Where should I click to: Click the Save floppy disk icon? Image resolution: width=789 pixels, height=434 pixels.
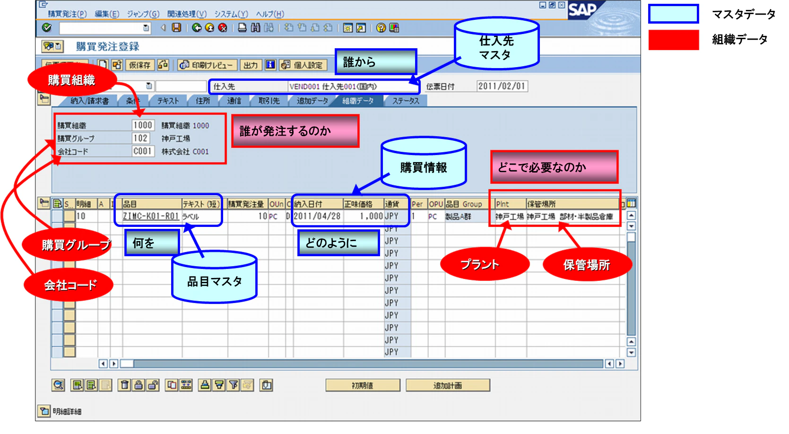click(x=176, y=27)
